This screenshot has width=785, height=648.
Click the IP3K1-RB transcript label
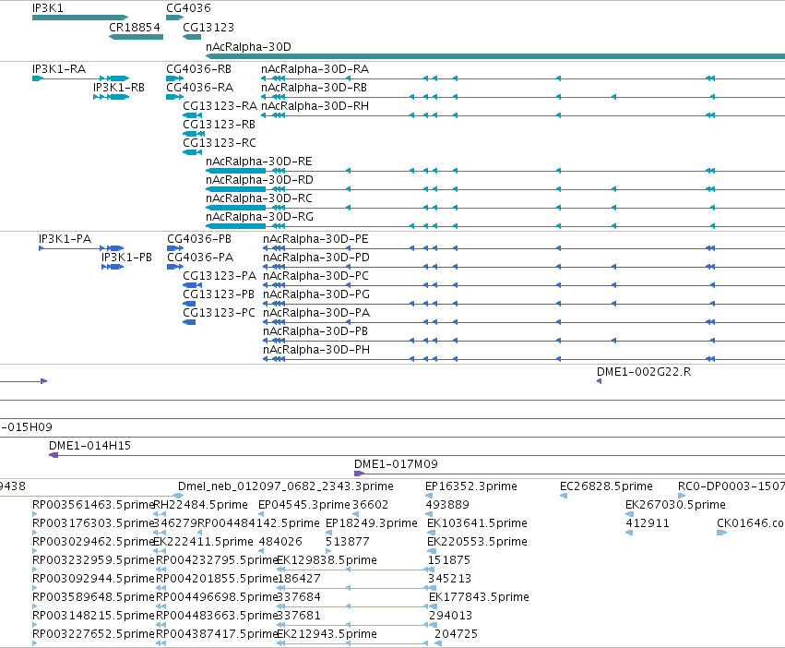[x=119, y=87]
